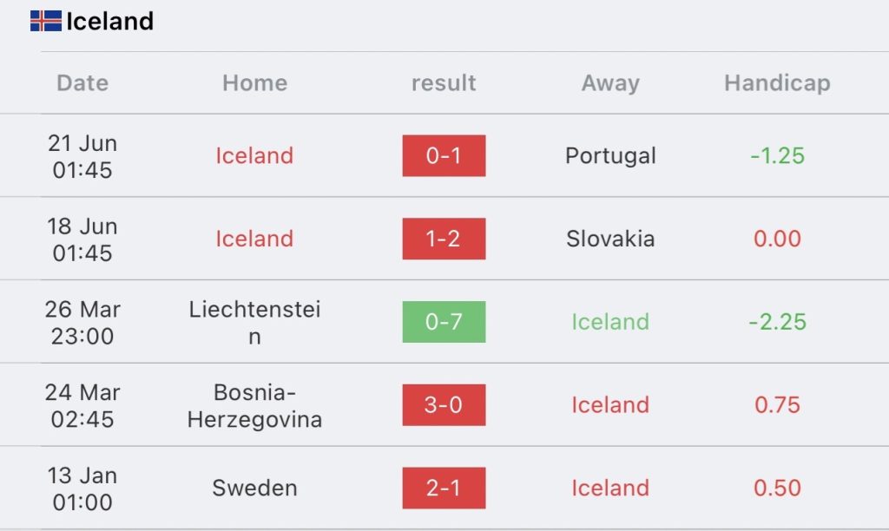
Task: Click the -1.25 handicap value
Action: tap(777, 156)
